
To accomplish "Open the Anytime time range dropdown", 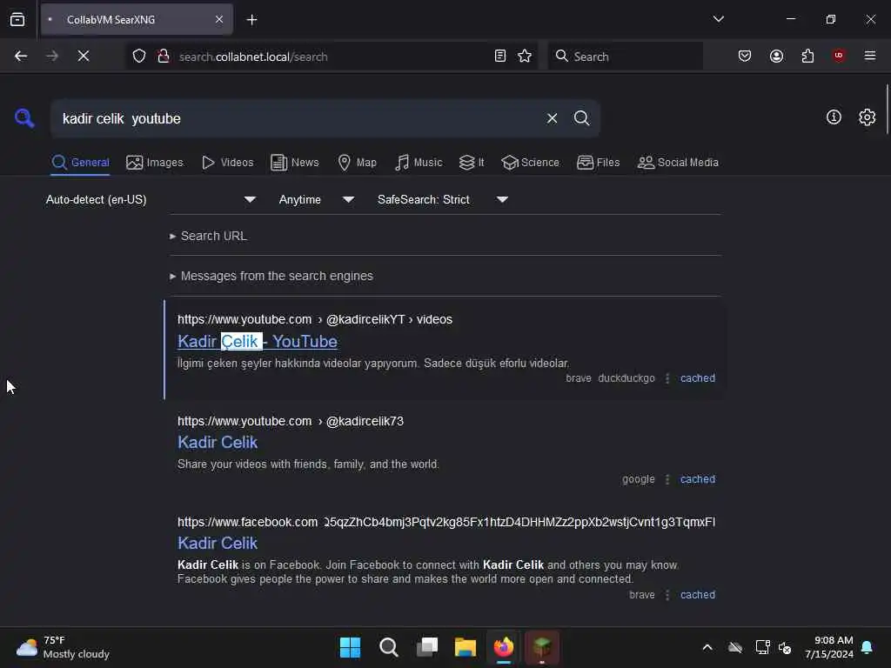I will [x=317, y=199].
